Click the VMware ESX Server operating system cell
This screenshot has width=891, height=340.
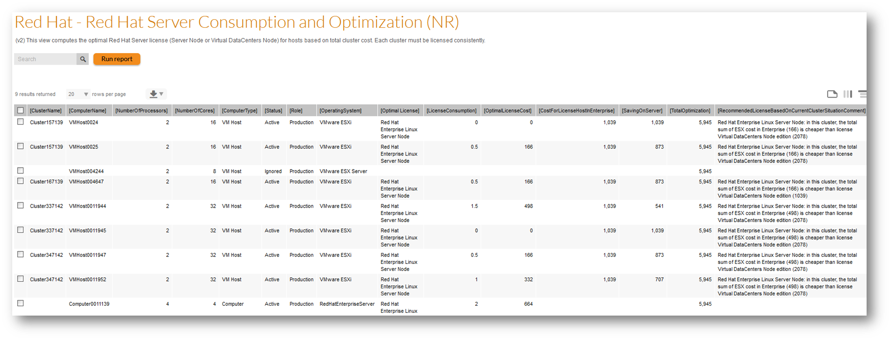click(x=343, y=171)
